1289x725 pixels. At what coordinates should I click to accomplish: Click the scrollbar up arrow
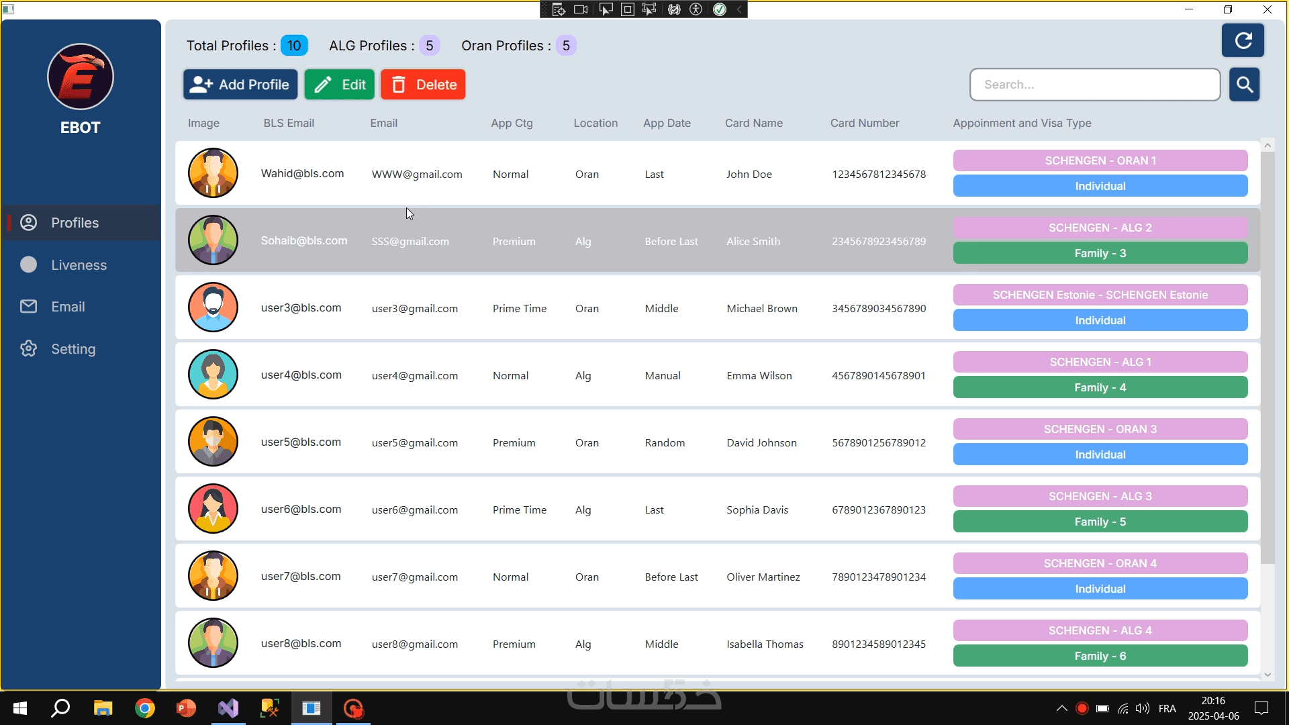point(1268,145)
